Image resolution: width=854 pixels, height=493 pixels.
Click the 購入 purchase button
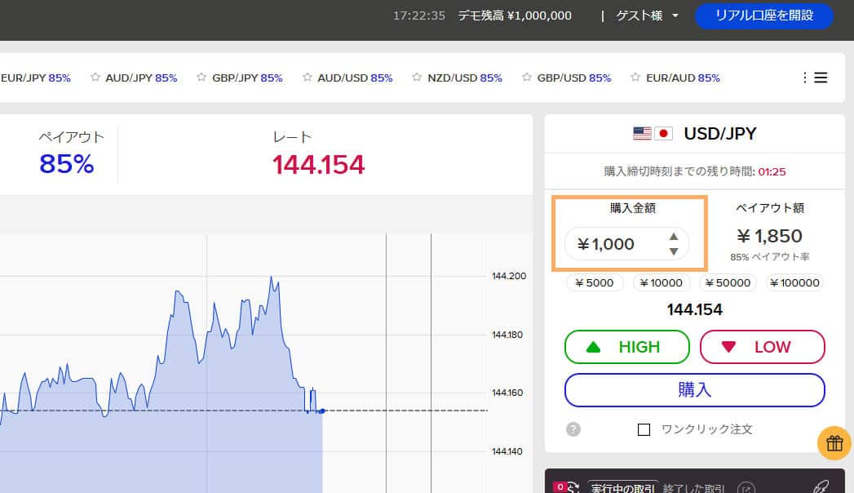click(x=695, y=390)
